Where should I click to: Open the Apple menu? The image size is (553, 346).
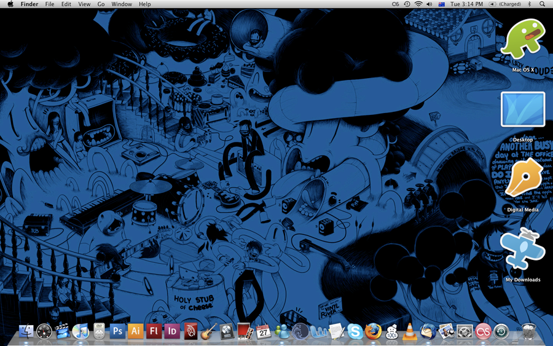pos(10,4)
